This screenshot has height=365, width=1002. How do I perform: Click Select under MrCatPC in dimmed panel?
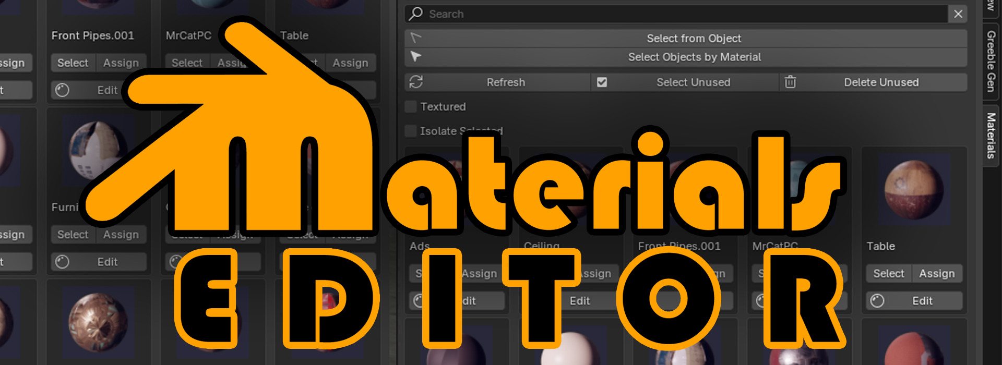click(x=187, y=63)
